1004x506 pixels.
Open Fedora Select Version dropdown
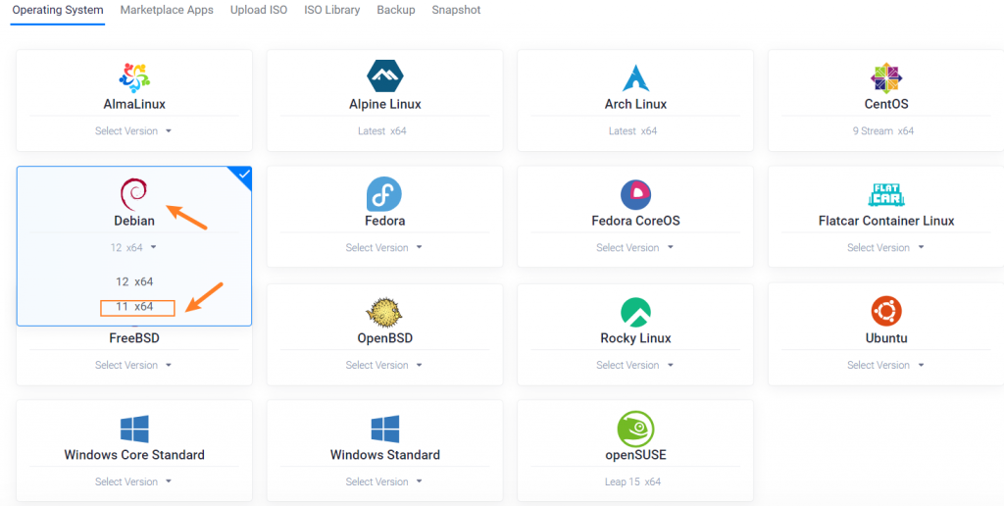click(x=384, y=247)
